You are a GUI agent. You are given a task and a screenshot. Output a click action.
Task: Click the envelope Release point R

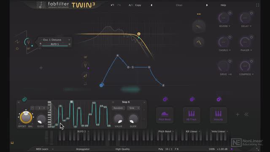coord(163,85)
